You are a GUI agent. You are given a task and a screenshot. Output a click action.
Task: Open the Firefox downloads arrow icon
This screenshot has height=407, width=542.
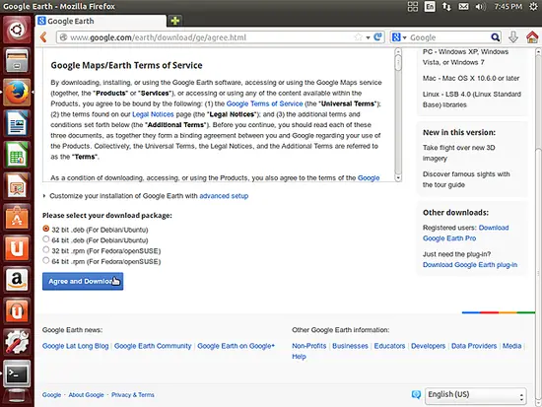513,37
